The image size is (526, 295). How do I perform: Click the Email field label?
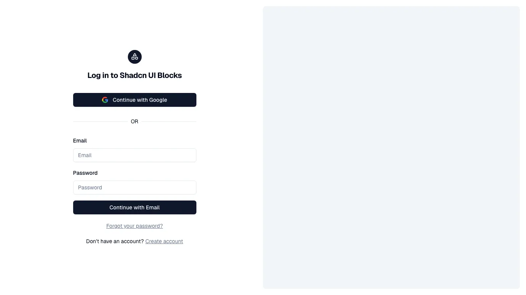point(80,141)
